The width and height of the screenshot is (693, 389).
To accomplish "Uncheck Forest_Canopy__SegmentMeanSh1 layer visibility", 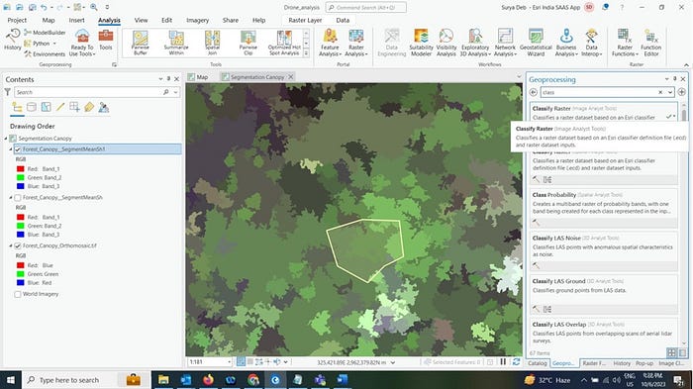I will coord(18,149).
